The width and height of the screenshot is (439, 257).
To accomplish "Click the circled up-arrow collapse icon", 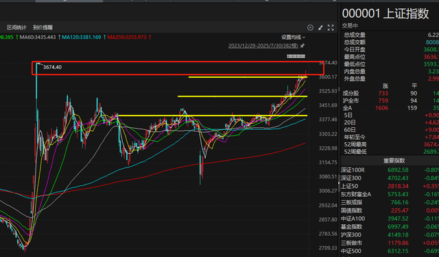I will 310,27.
